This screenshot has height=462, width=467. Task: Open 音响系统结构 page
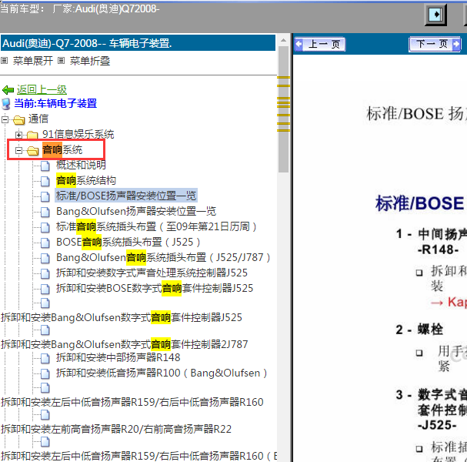(86, 180)
